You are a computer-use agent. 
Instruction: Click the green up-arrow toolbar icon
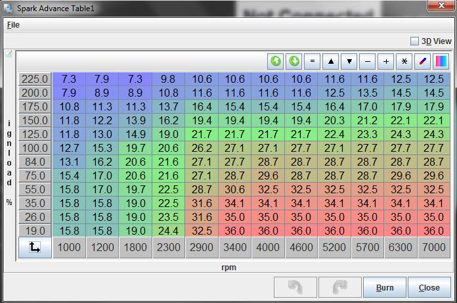coord(276,61)
